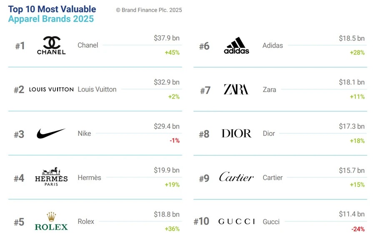The image size is (375, 238).
Task: Click the Hermès Paris carriage logo
Action: 51,177
